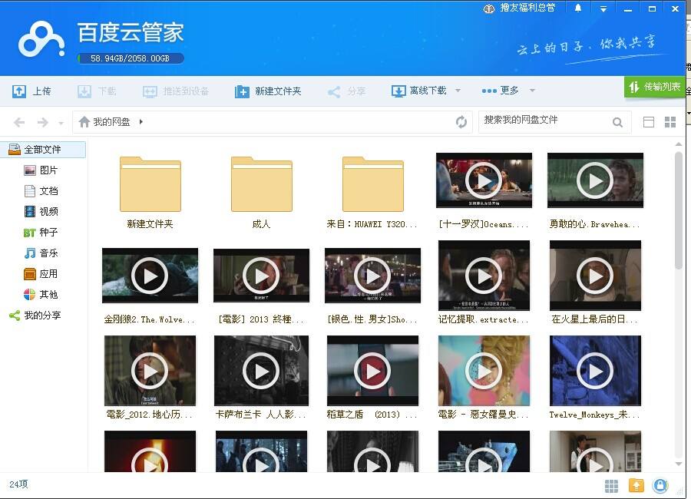Select the 金刚狼2.The.Wolve video thumbnail
This screenshot has height=499, width=691.
click(150, 276)
